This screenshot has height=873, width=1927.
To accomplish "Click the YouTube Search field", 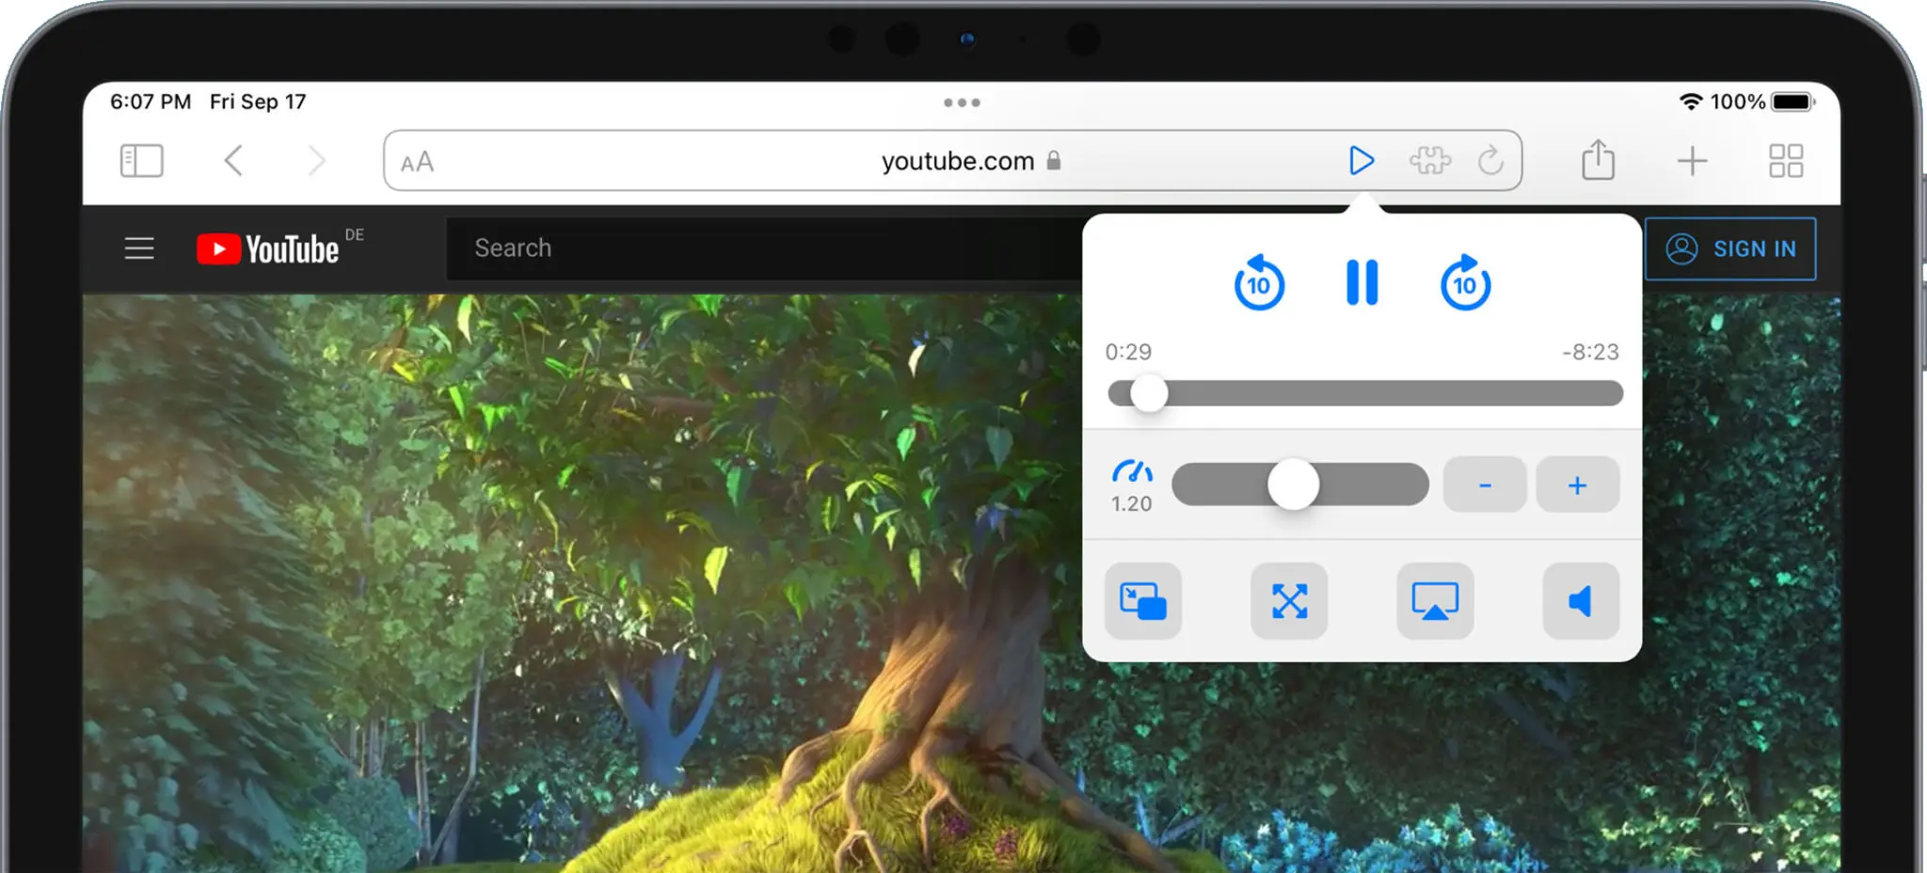I will tap(764, 248).
